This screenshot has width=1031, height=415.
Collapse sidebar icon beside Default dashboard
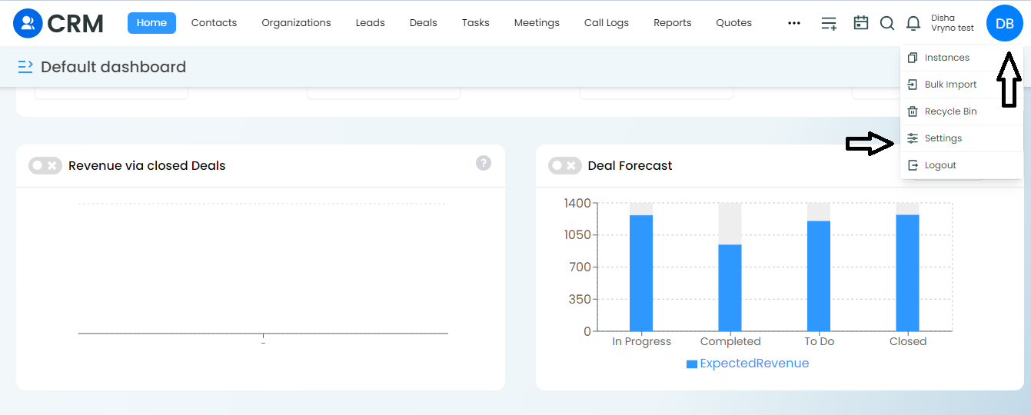[25, 67]
